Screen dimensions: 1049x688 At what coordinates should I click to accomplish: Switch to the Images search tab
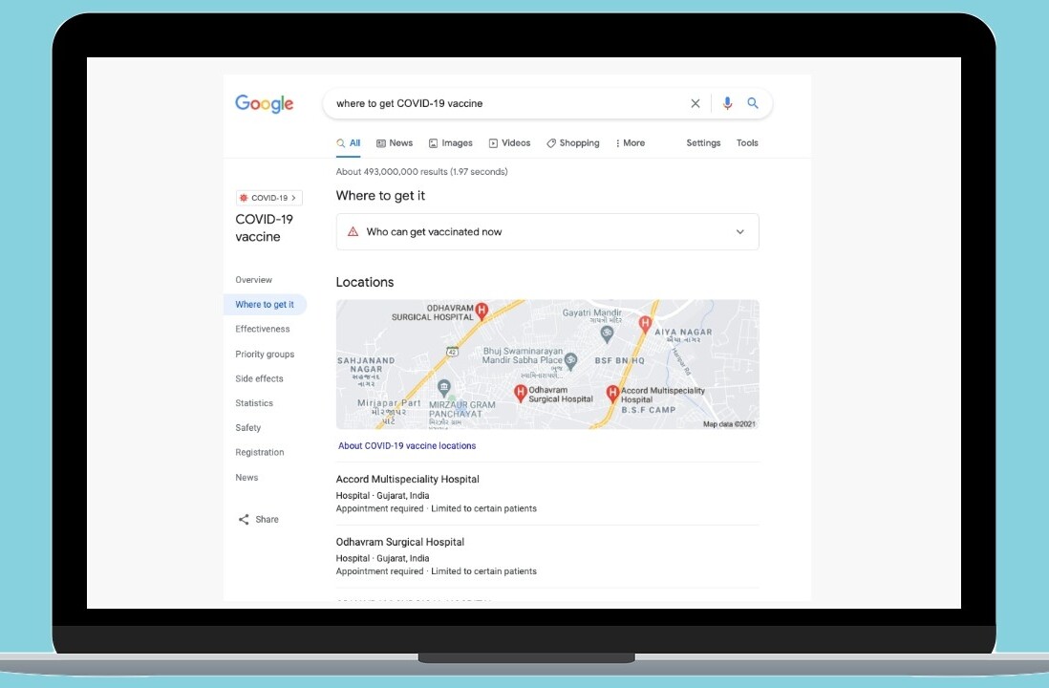click(451, 143)
